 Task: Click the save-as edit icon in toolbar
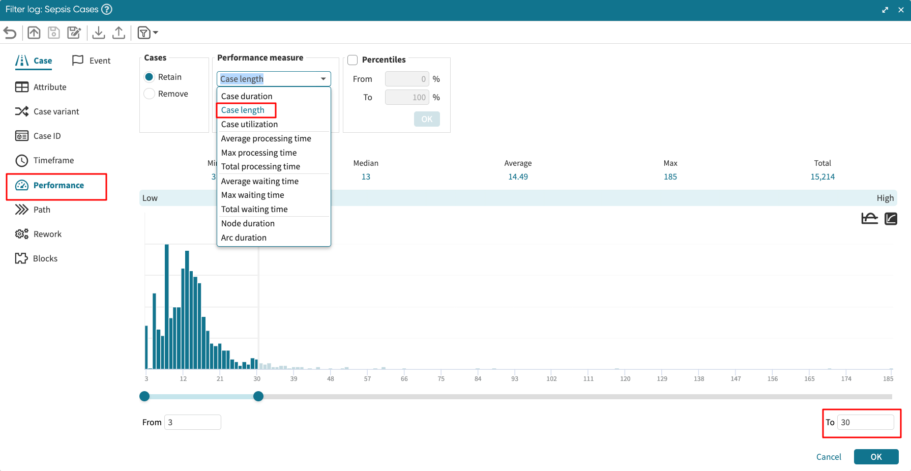pyautogui.click(x=74, y=33)
